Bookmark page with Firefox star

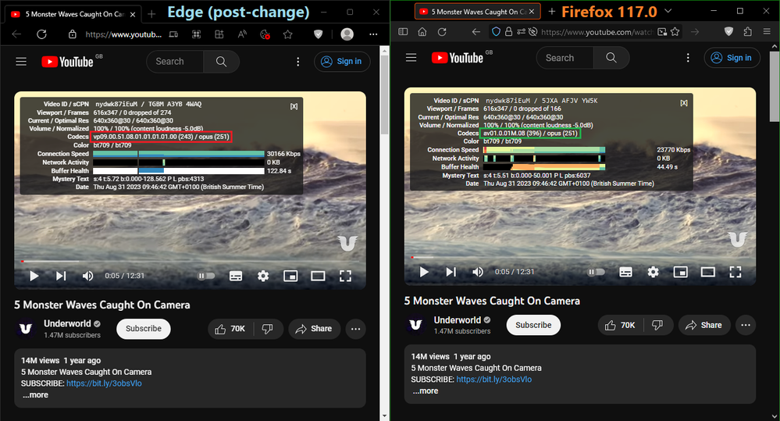pyautogui.click(x=675, y=32)
